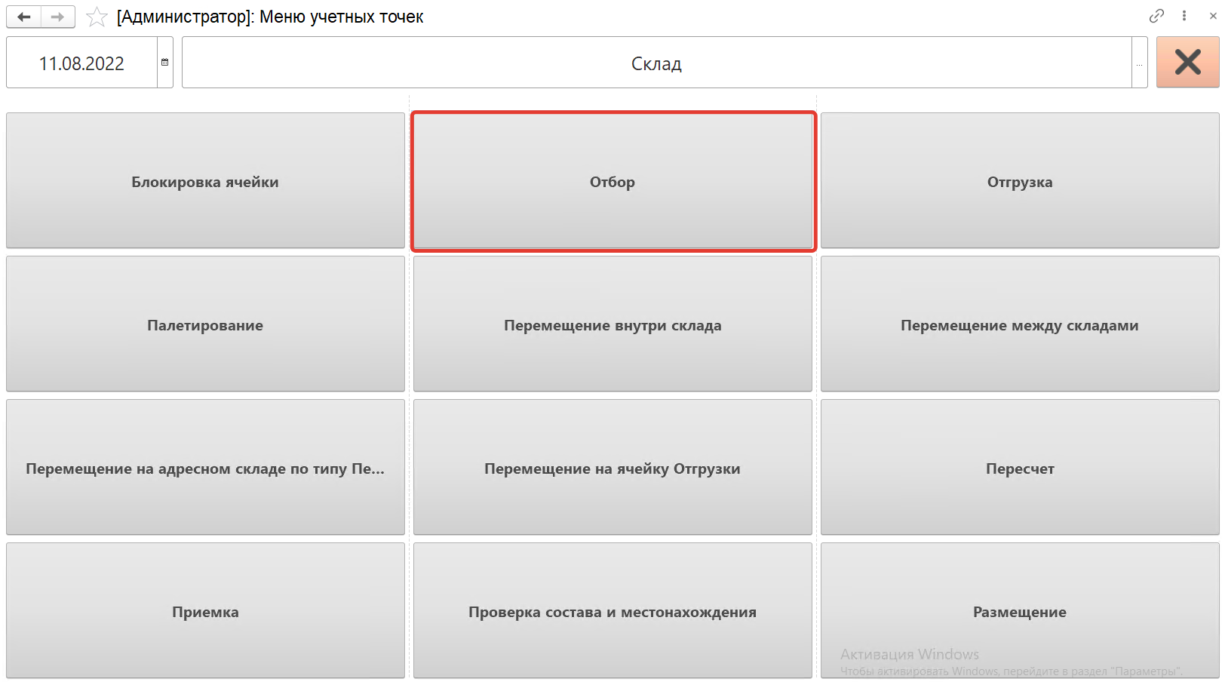This screenshot has width=1222, height=688.
Task: Close the Меню учетных точек window
Action: 1213,16
